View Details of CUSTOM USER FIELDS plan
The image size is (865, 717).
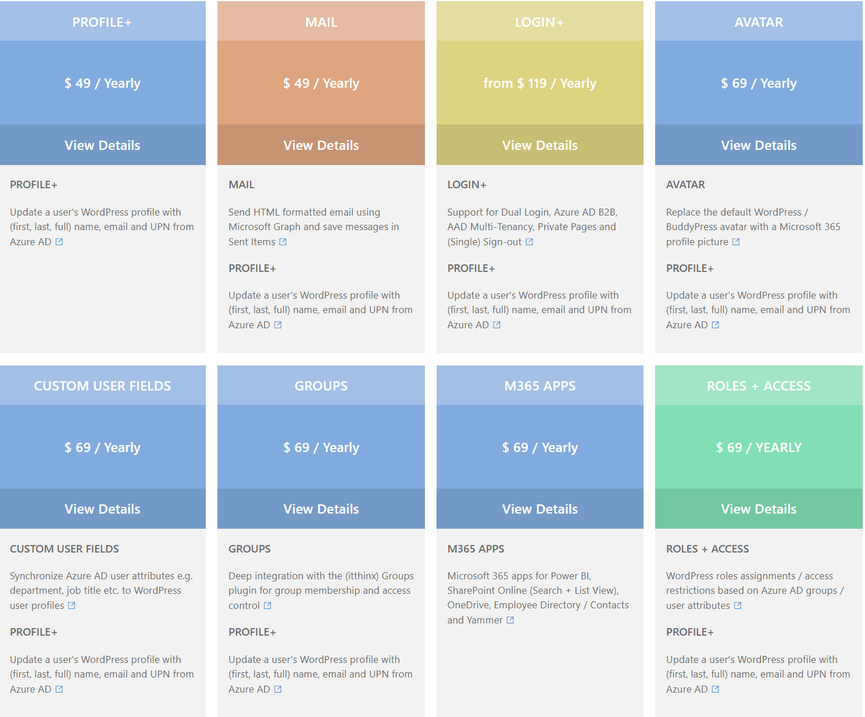tap(102, 509)
